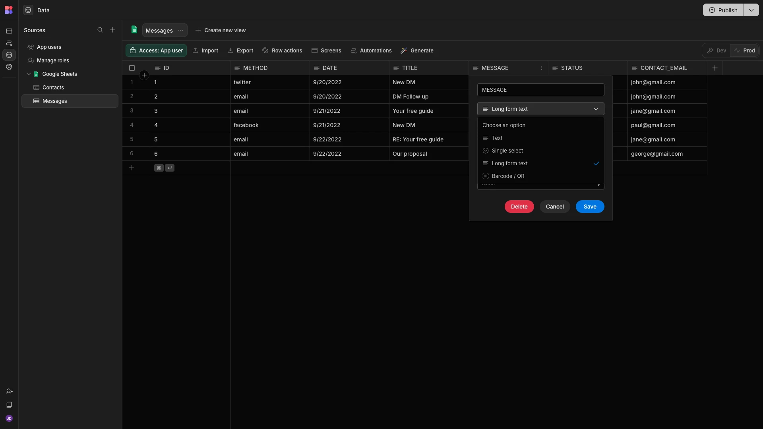This screenshot has height=429, width=763.
Task: Open MESSAGE column menu dots
Action: (x=542, y=68)
